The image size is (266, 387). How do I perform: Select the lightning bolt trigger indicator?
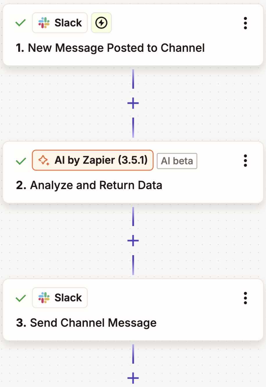click(101, 22)
